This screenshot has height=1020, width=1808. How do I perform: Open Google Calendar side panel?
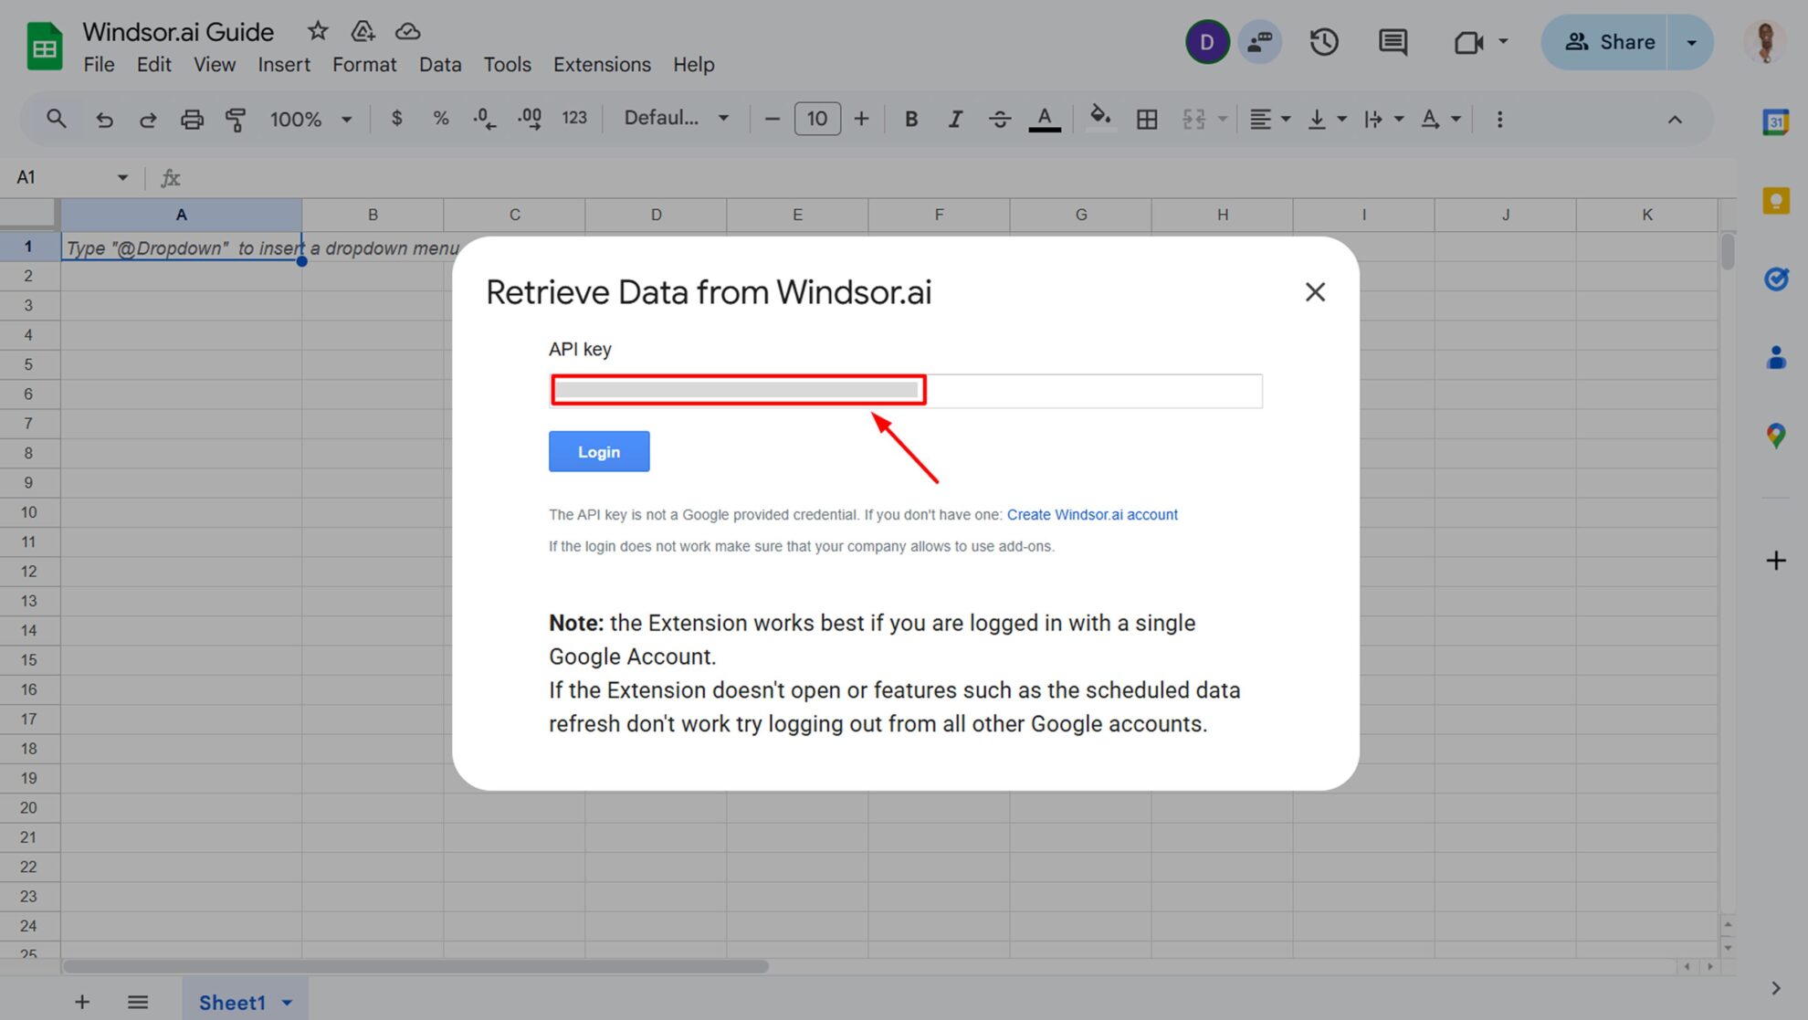(x=1775, y=121)
